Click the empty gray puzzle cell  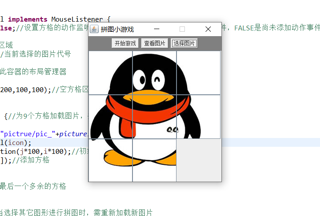[199, 160]
